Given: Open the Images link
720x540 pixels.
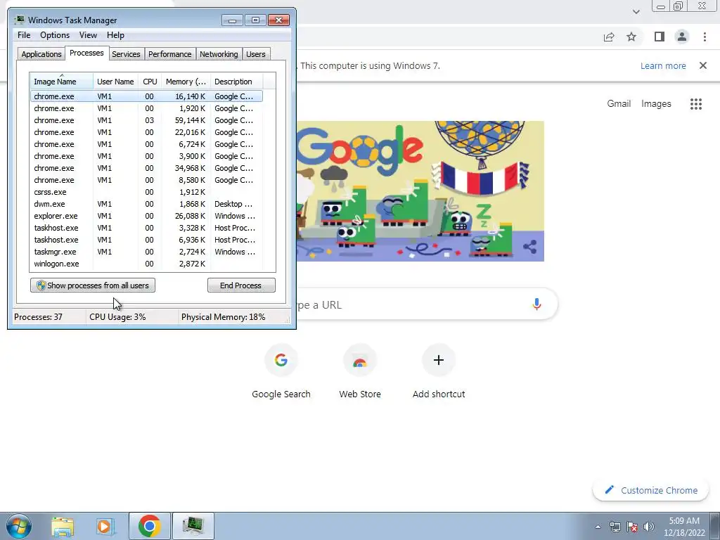Looking at the screenshot, I should pos(656,104).
